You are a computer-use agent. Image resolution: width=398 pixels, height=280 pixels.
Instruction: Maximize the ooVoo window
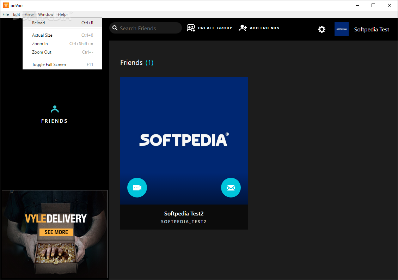click(x=373, y=5)
